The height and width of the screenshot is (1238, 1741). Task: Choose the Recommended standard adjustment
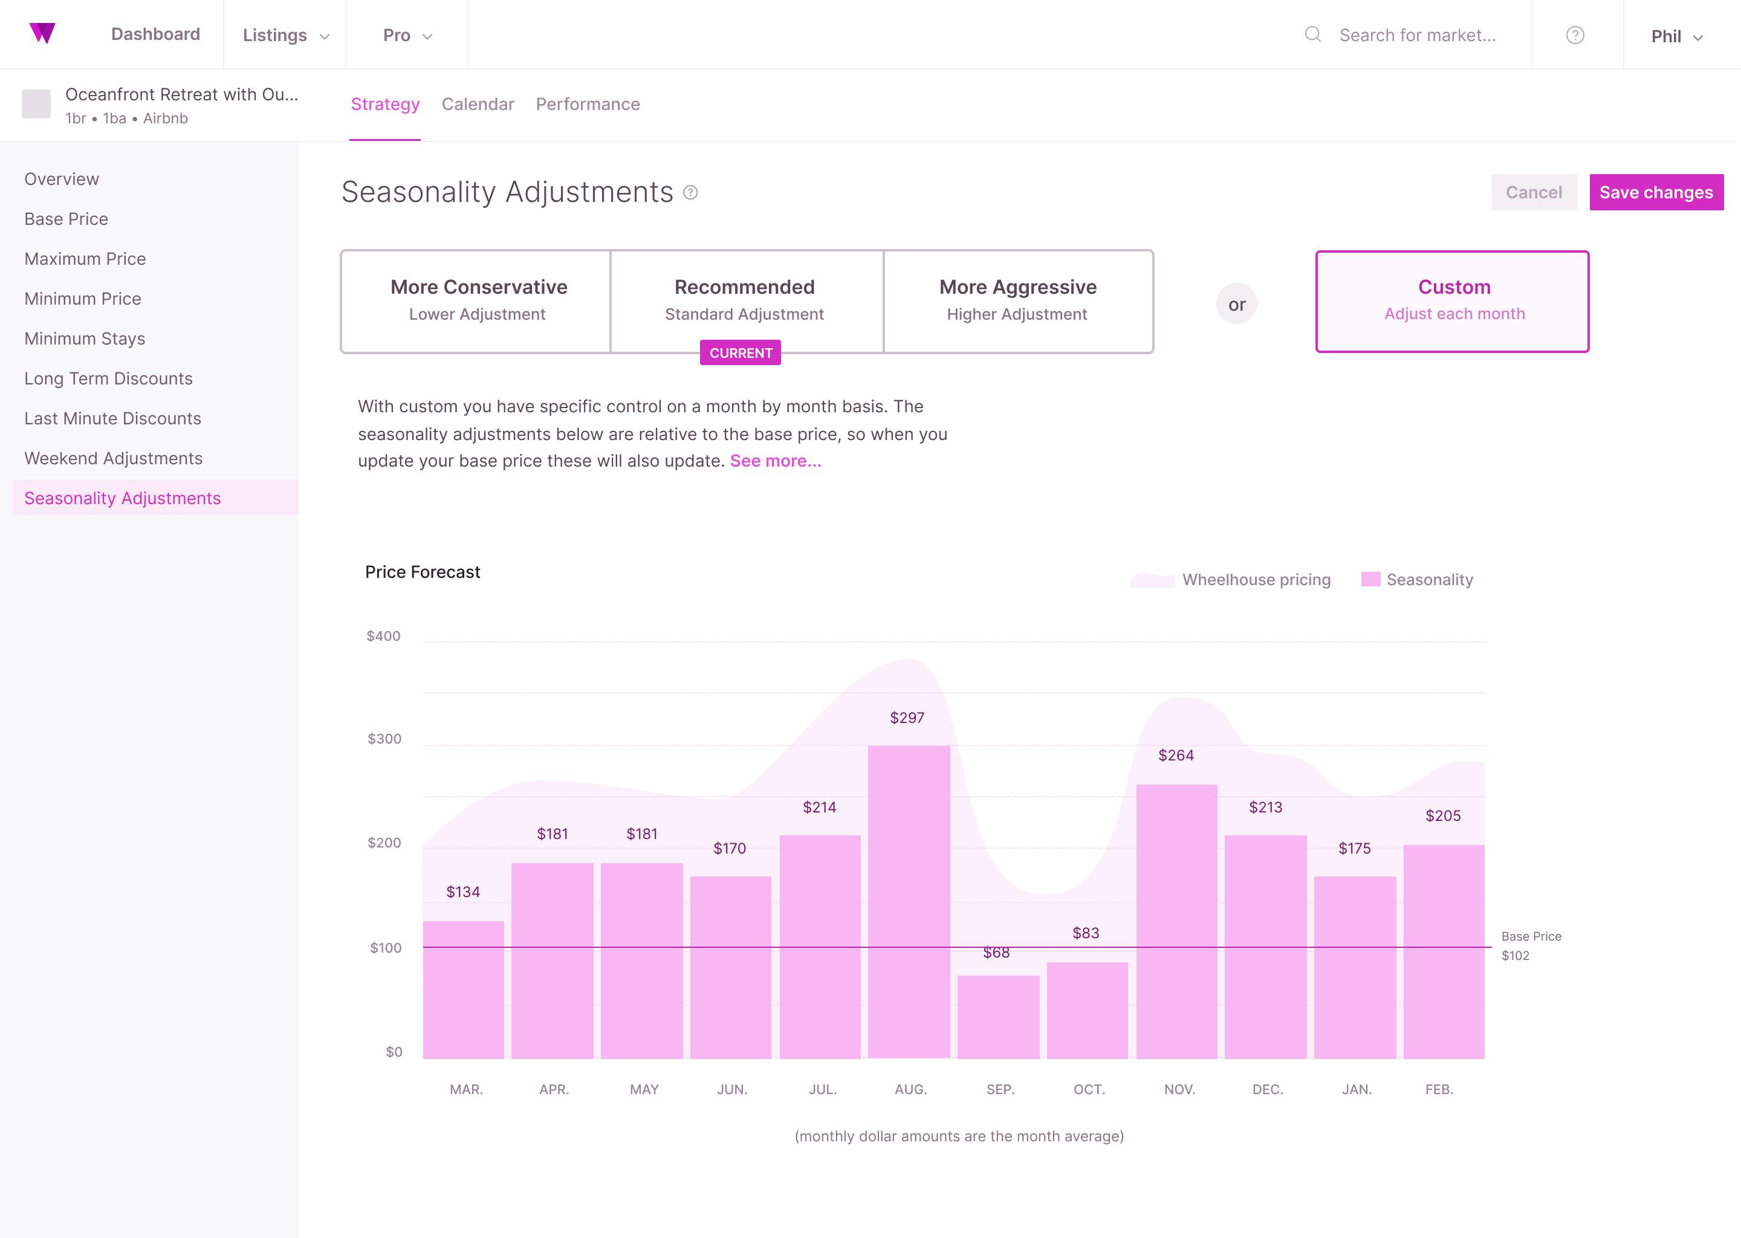pos(747,302)
